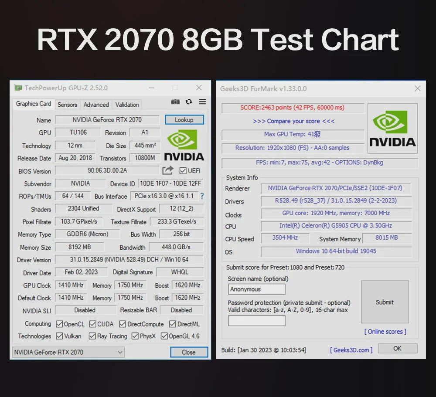This screenshot has width=436, height=397.
Task: Click the GPU-Z title bar app icon
Action: (x=18, y=88)
